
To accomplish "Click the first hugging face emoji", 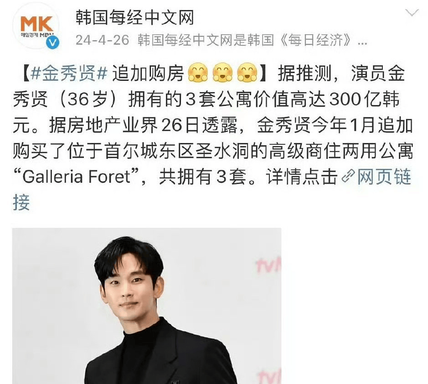I will (x=198, y=73).
